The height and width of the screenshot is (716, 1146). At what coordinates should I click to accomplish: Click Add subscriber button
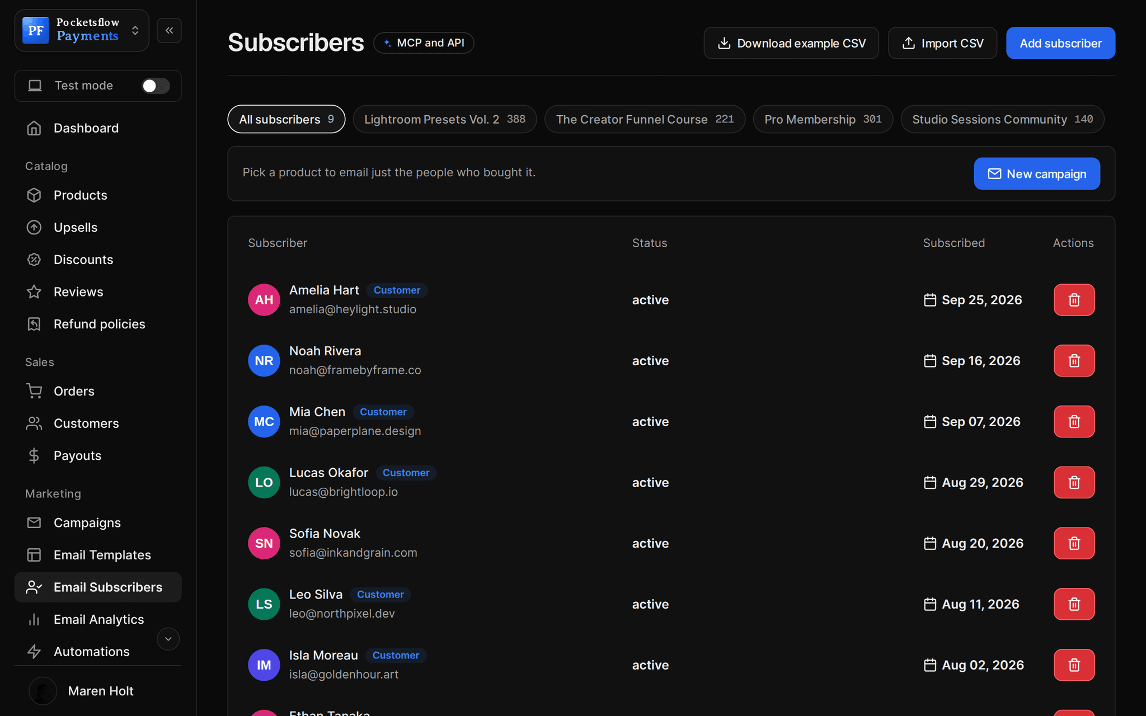[x=1060, y=43]
